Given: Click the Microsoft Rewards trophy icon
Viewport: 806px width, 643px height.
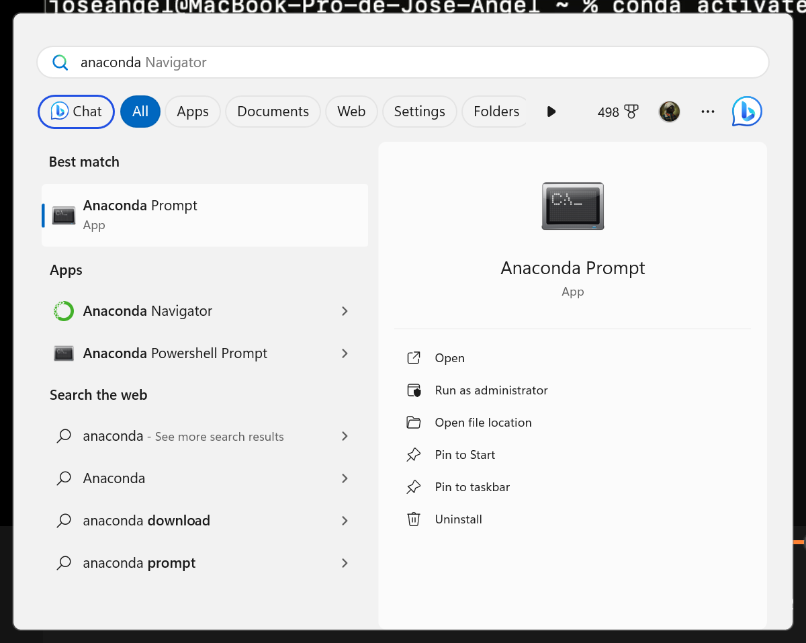Looking at the screenshot, I should point(630,112).
